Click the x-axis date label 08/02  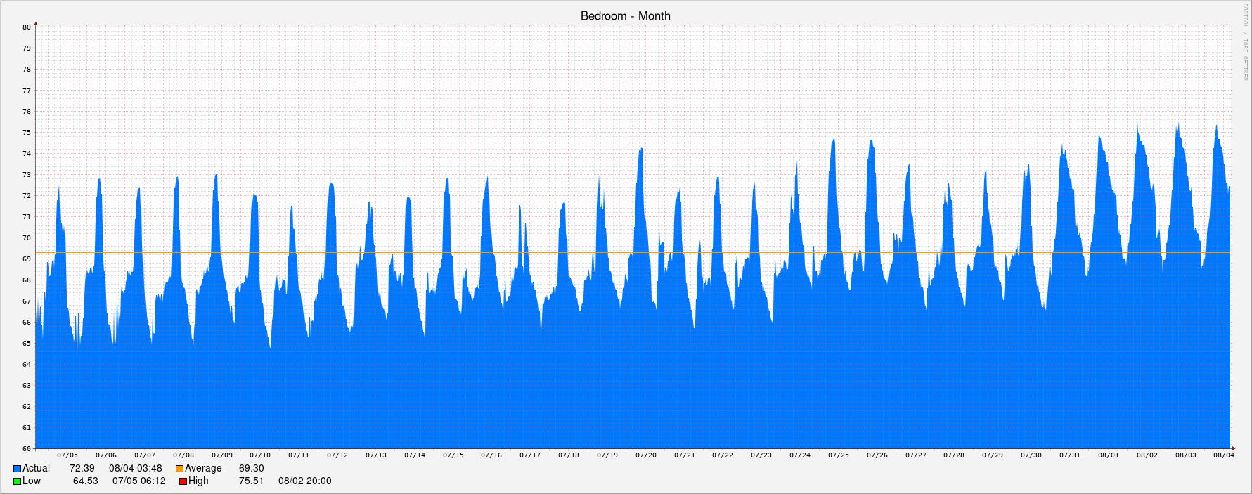pos(1147,455)
